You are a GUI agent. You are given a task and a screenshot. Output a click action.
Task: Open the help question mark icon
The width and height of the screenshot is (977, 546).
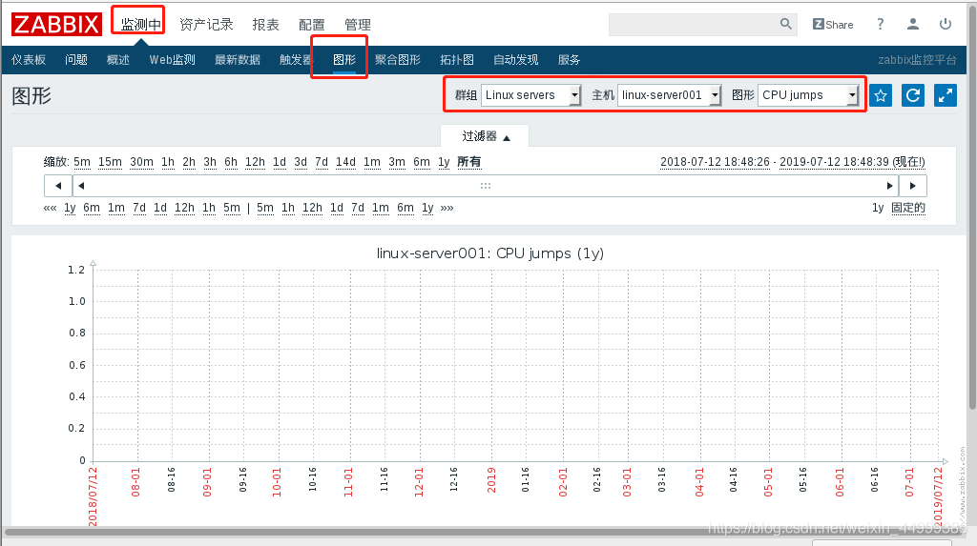880,24
